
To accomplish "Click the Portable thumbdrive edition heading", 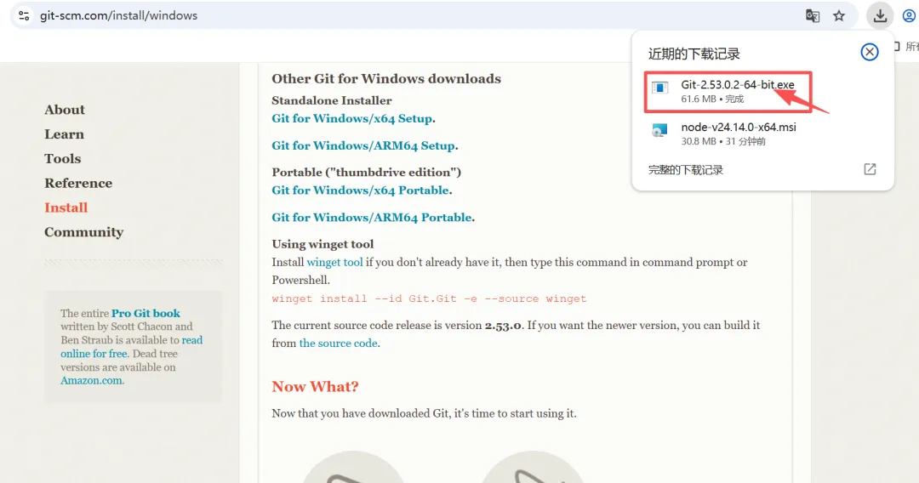I will tap(366, 172).
